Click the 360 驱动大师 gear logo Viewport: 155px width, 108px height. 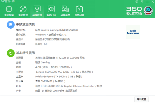coord(148,11)
